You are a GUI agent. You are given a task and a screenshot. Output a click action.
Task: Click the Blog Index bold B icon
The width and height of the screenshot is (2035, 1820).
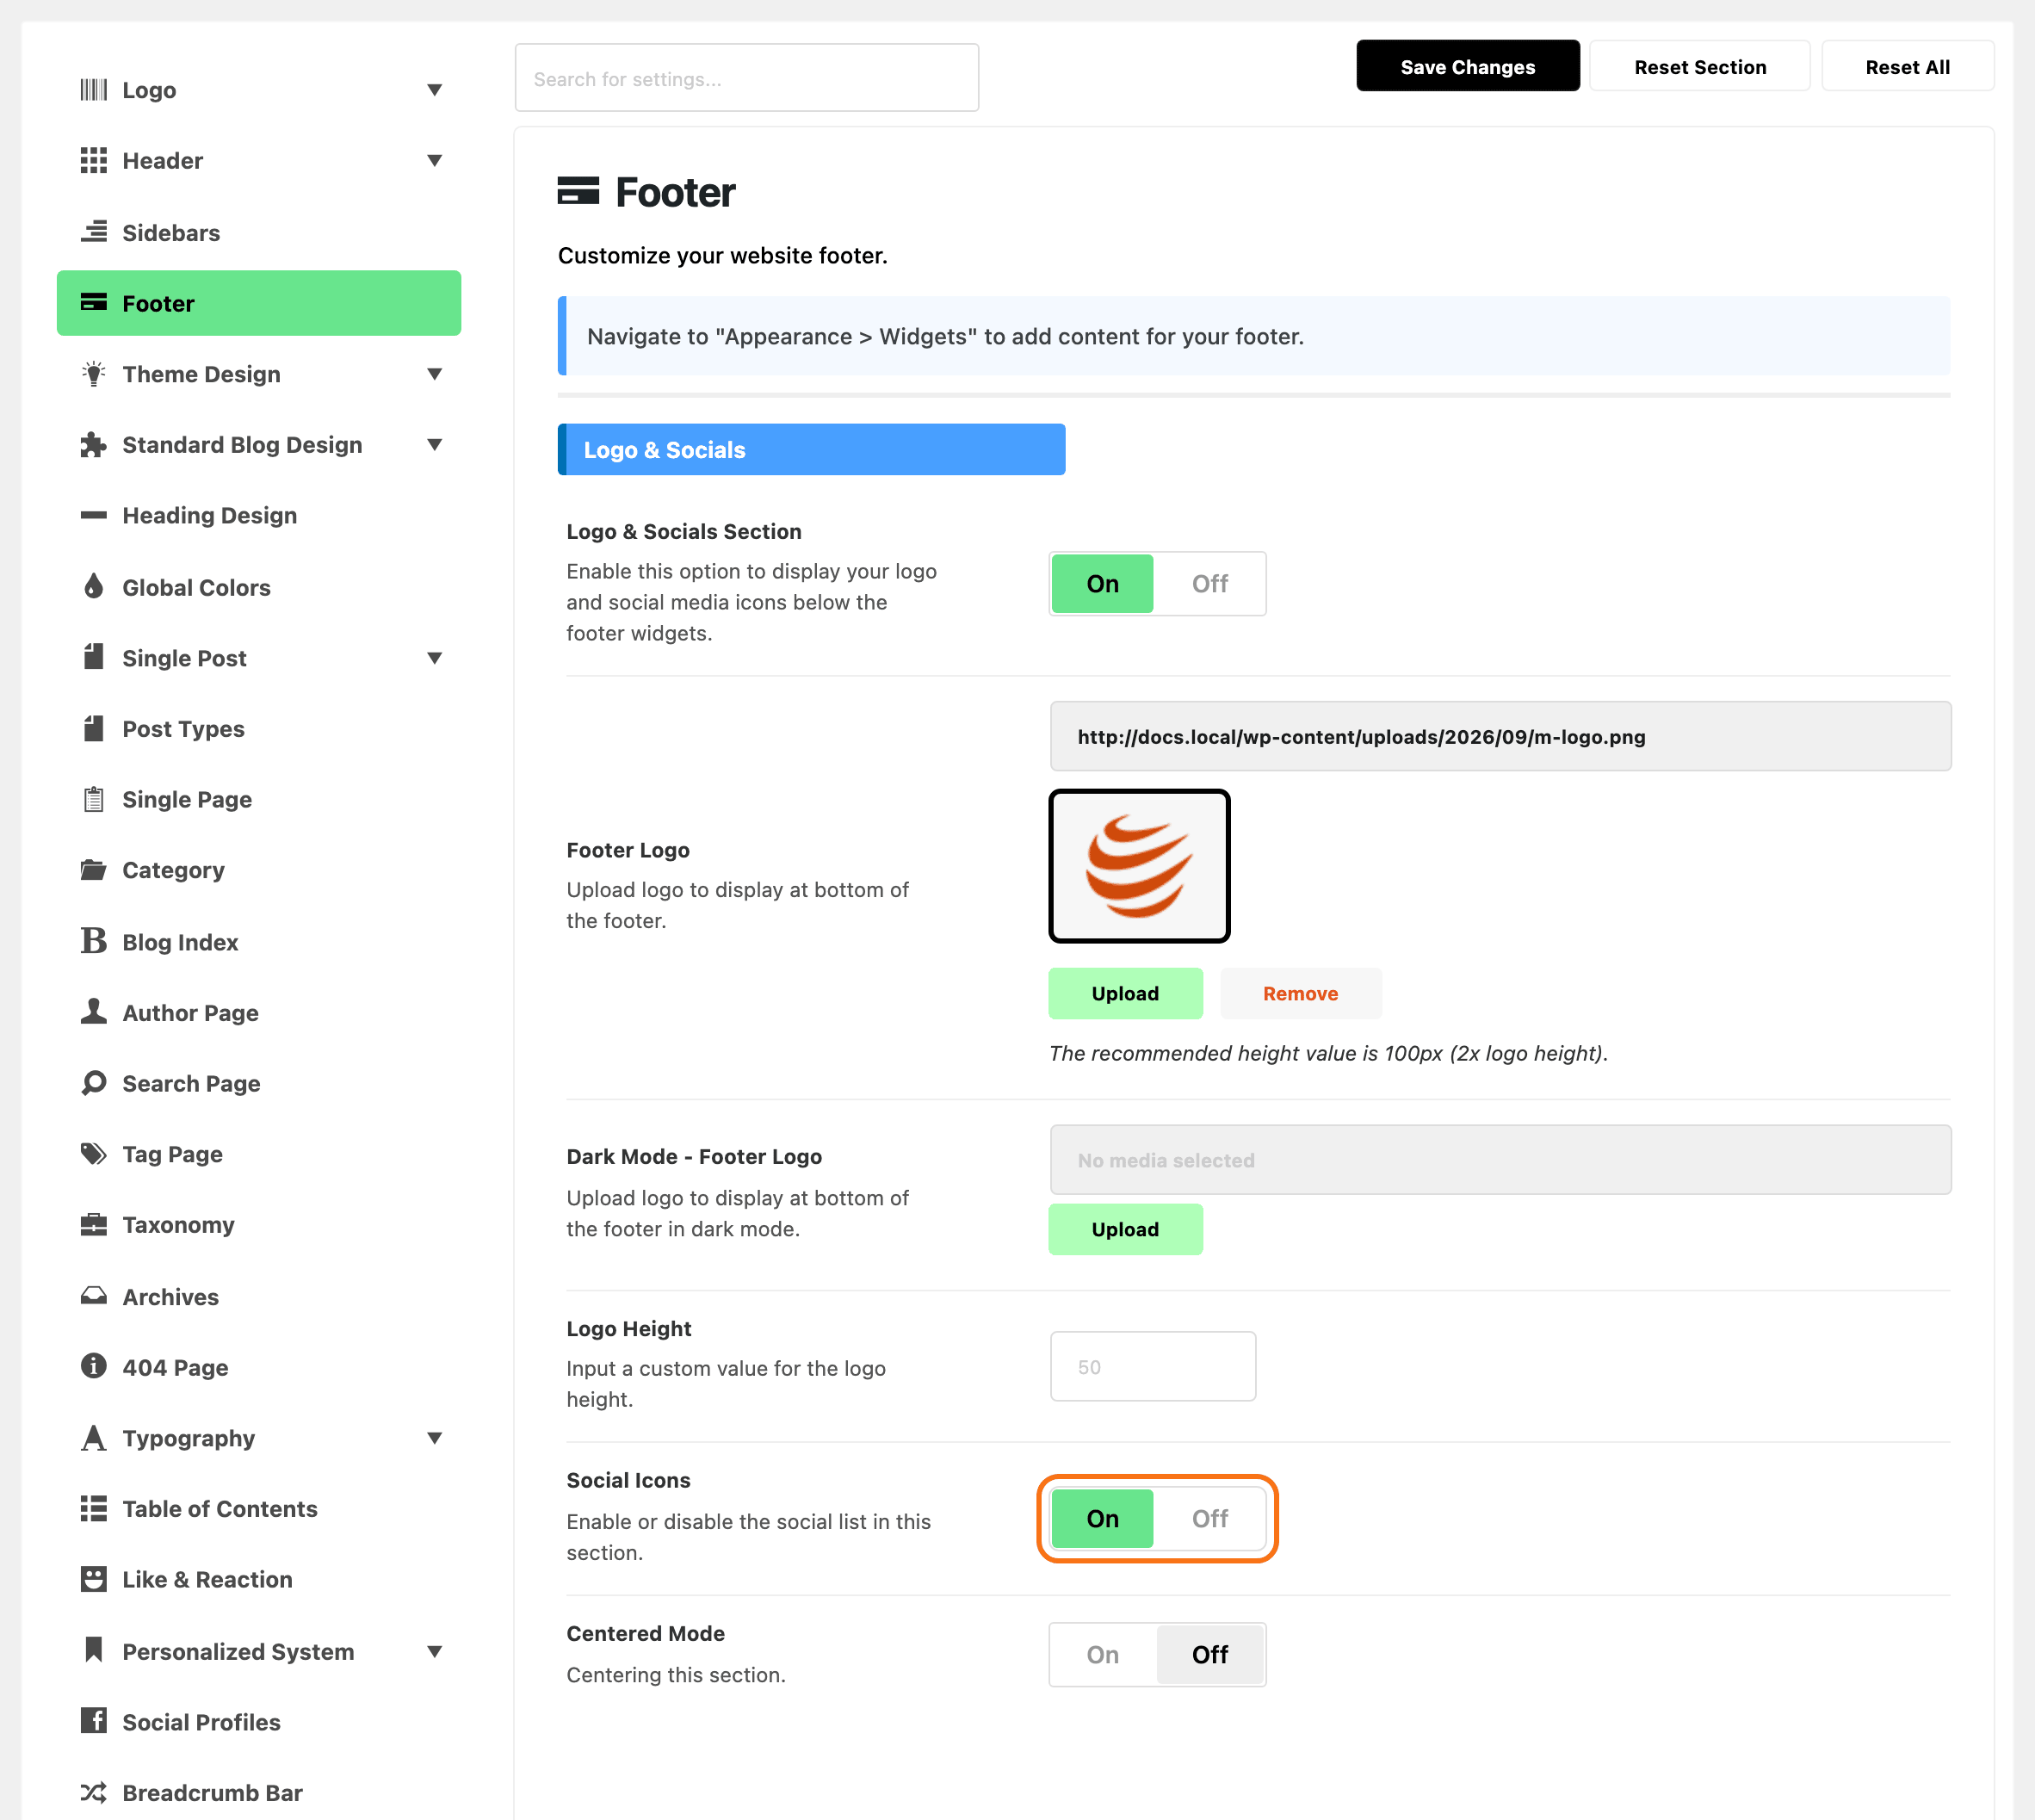click(x=94, y=941)
